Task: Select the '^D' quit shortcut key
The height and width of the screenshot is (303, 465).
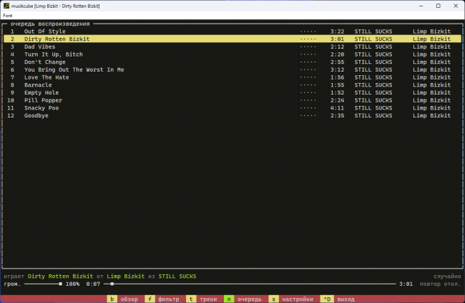Action: click(x=327, y=299)
